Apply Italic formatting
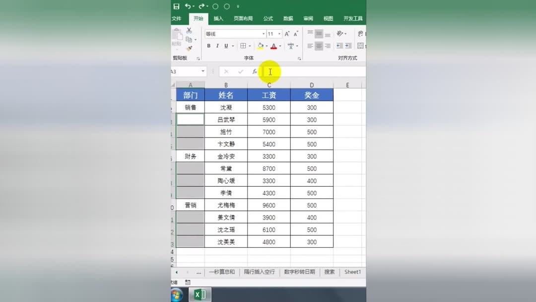Screen dimensions: 536x302 (217, 46)
